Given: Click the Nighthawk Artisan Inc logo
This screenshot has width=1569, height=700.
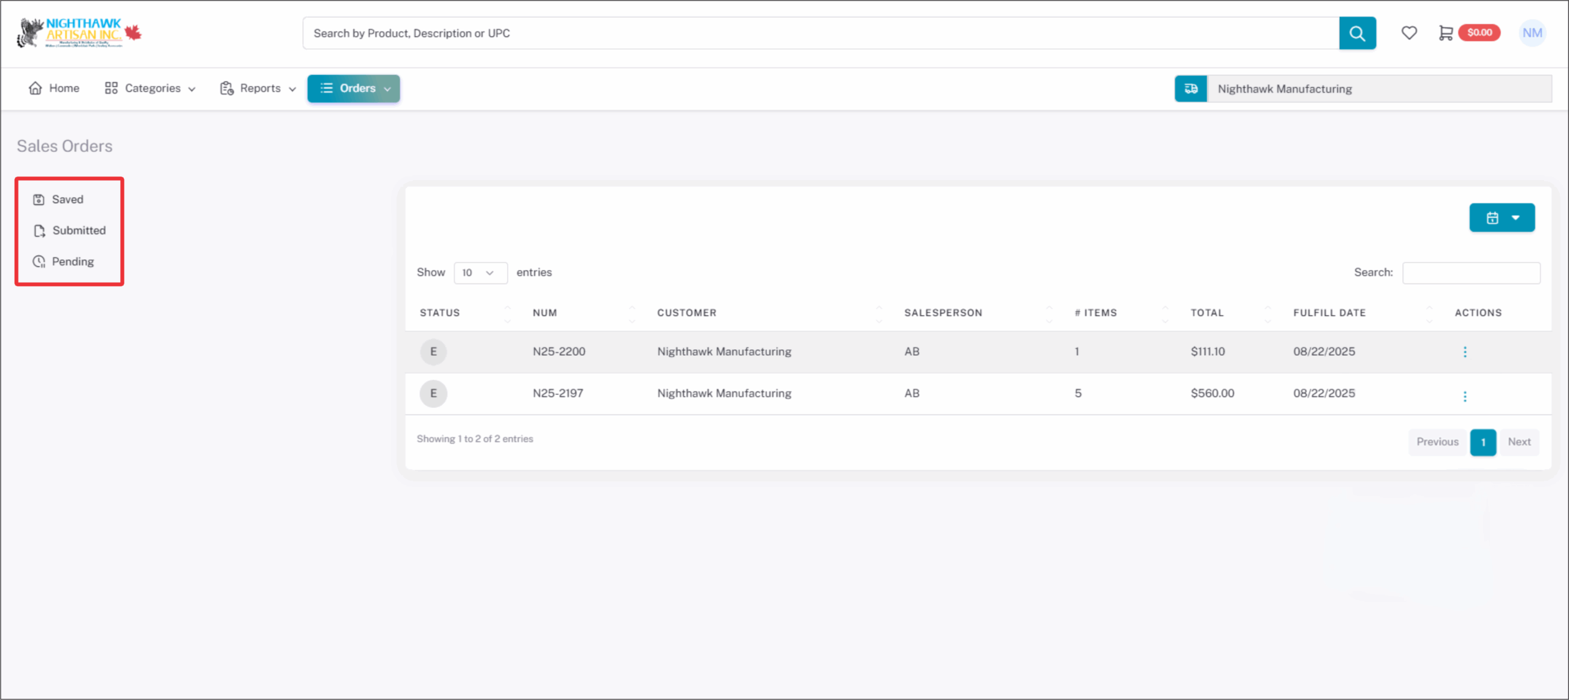Looking at the screenshot, I should [x=79, y=33].
